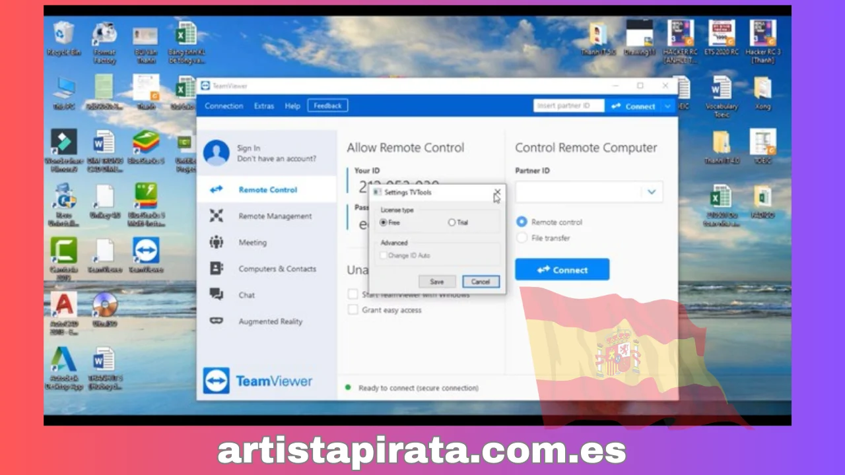Open the Remote Control sidebar section

[267, 190]
